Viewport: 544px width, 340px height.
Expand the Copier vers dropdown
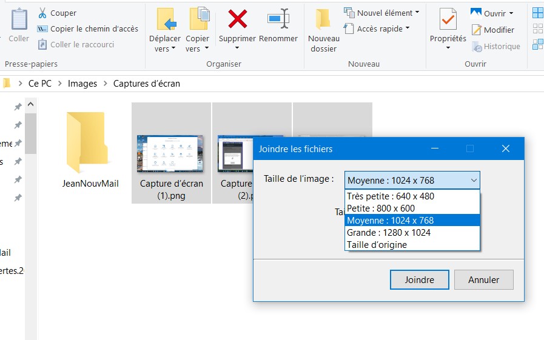197,44
